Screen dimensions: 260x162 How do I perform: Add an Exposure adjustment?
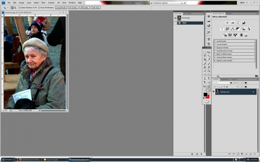coord(243,22)
